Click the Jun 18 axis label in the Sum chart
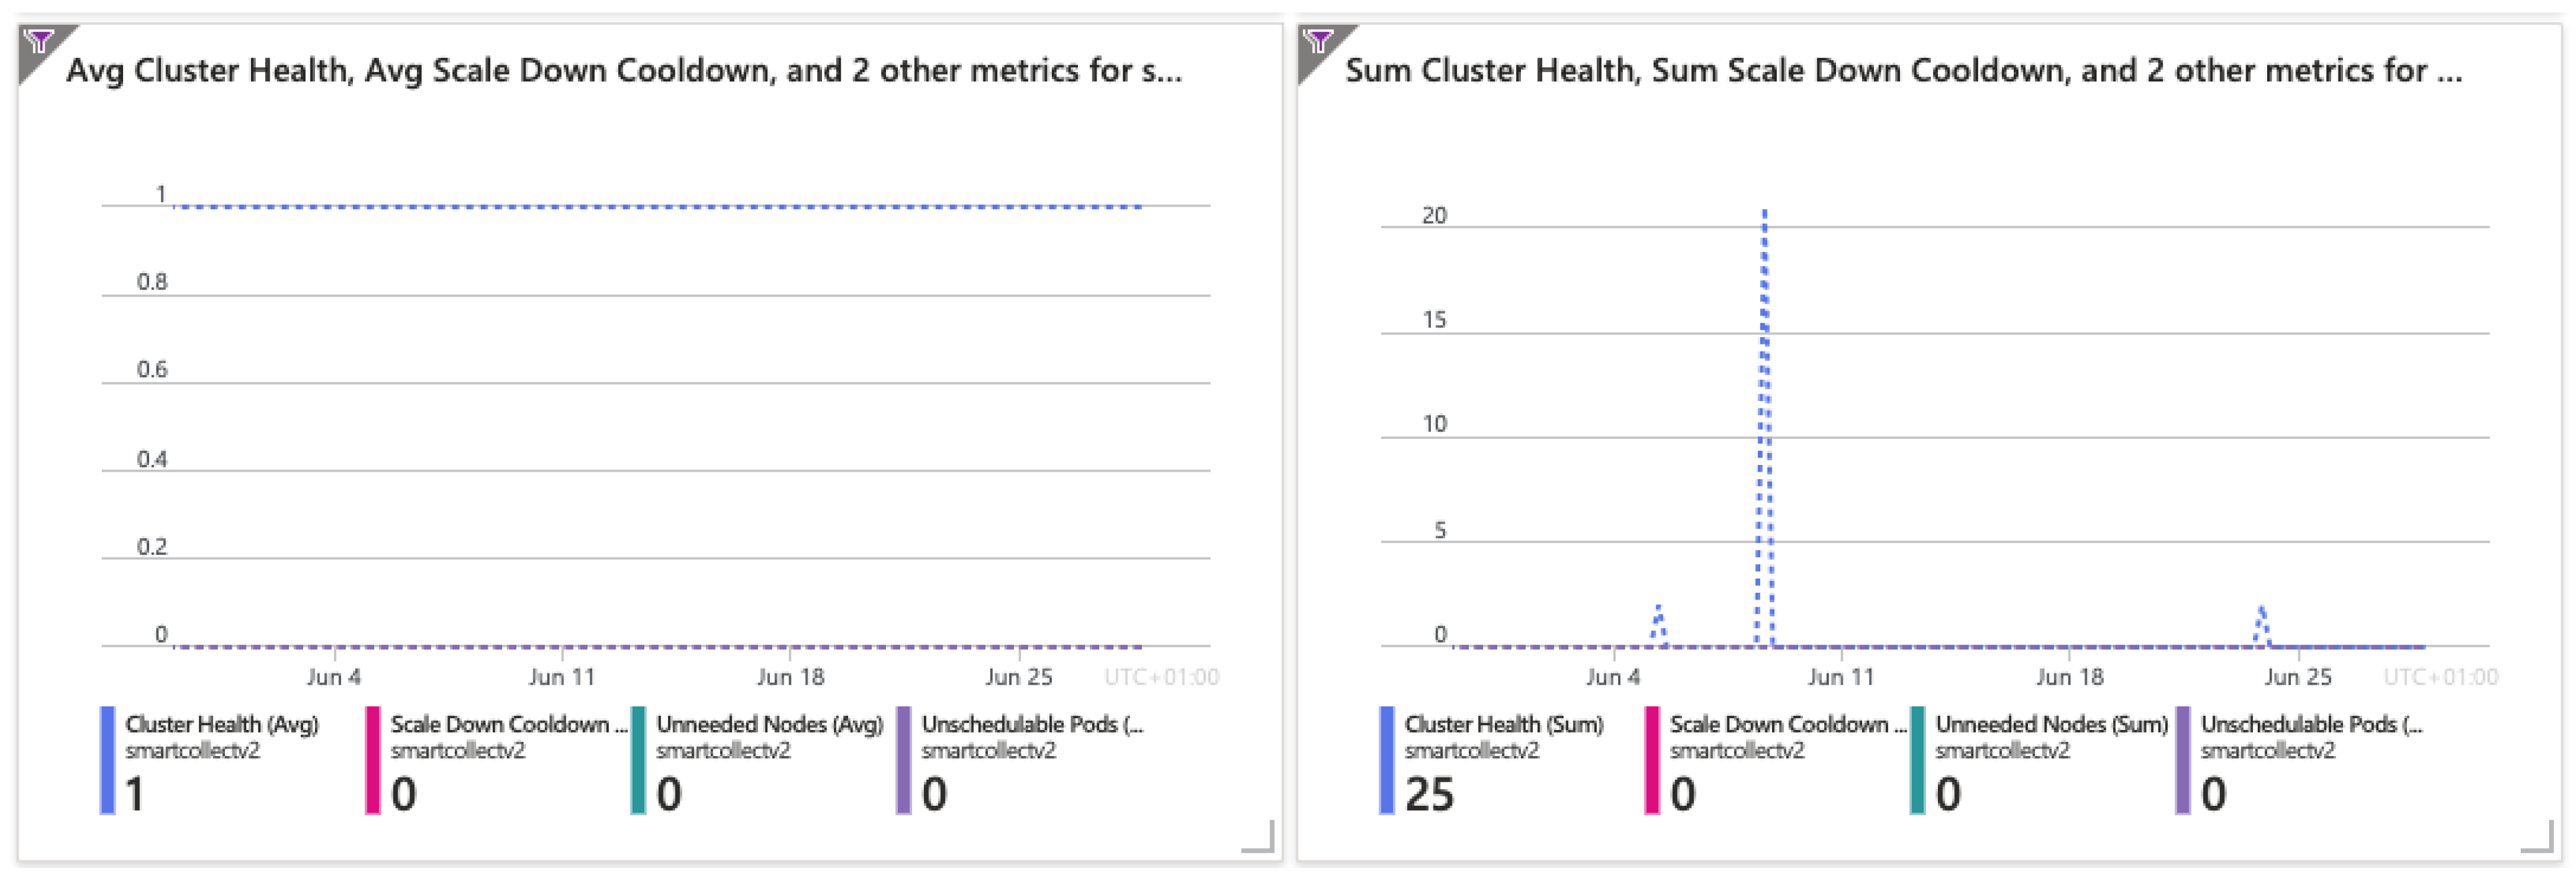 pyautogui.click(x=2070, y=677)
